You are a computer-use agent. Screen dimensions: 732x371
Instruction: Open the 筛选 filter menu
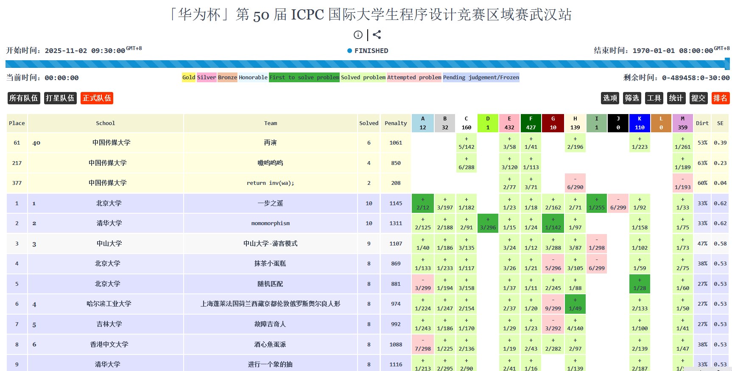632,98
